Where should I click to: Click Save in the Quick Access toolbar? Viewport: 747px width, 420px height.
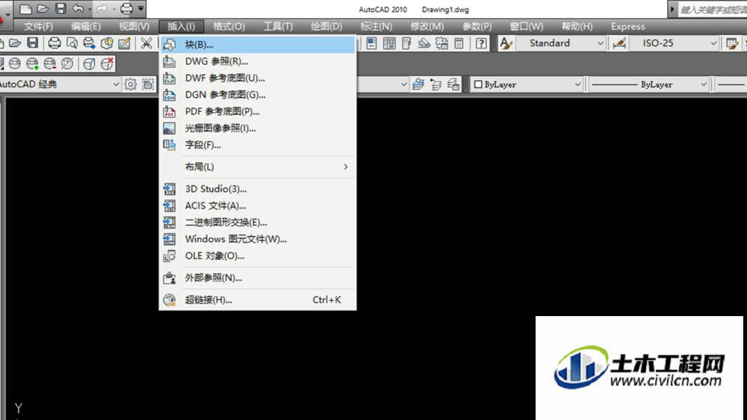click(x=61, y=8)
